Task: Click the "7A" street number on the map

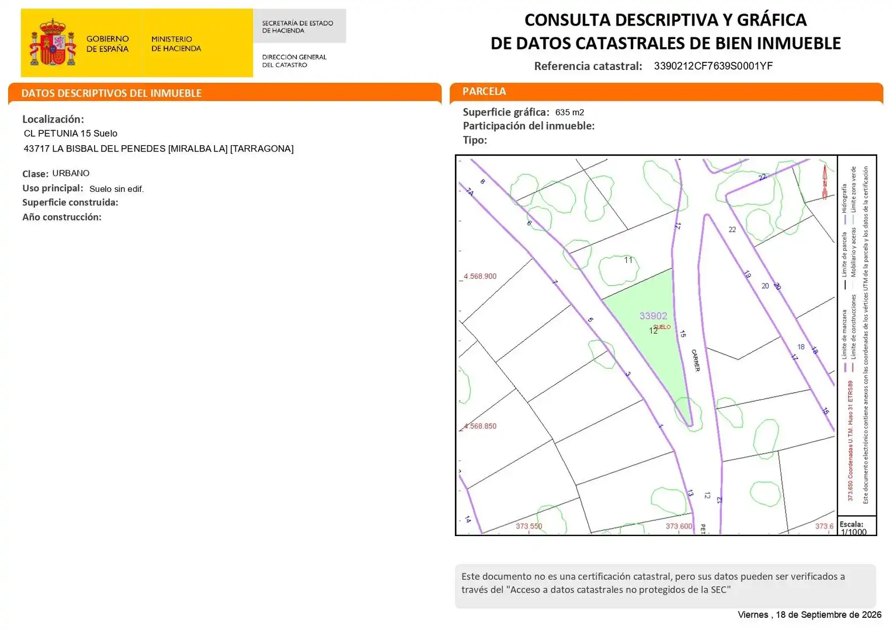Action: coord(470,191)
